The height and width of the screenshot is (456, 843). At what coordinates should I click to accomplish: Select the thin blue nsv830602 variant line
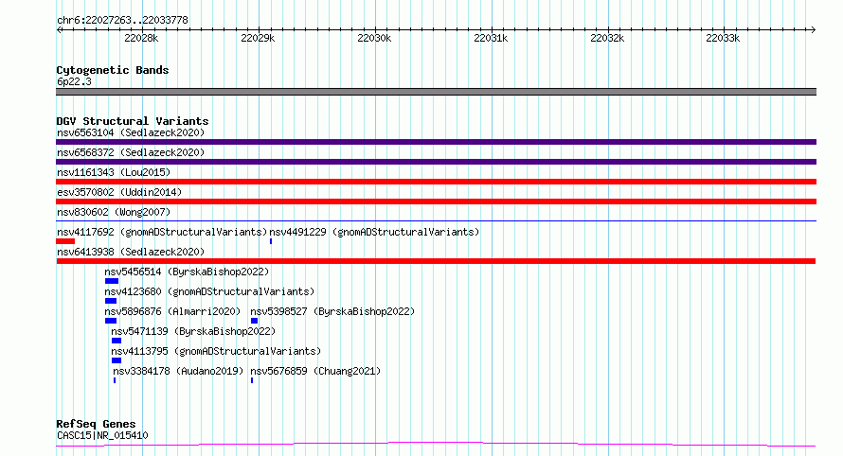click(x=436, y=220)
